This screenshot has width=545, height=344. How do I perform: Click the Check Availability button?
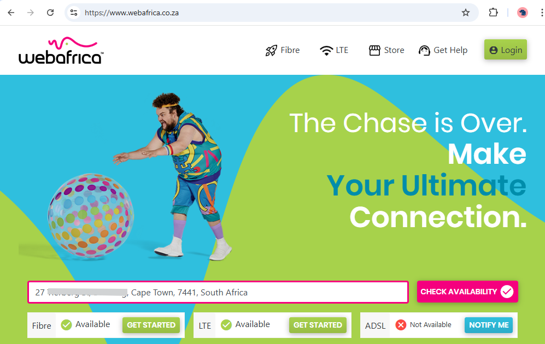pos(467,292)
